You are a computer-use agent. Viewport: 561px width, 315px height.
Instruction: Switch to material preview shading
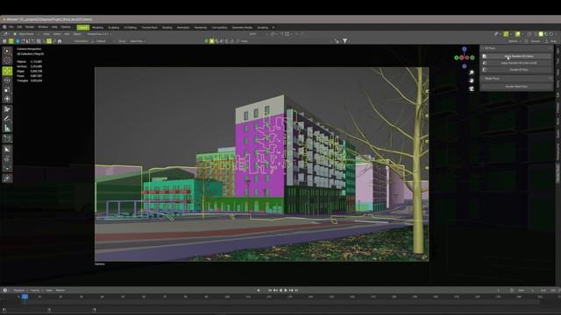coord(546,34)
